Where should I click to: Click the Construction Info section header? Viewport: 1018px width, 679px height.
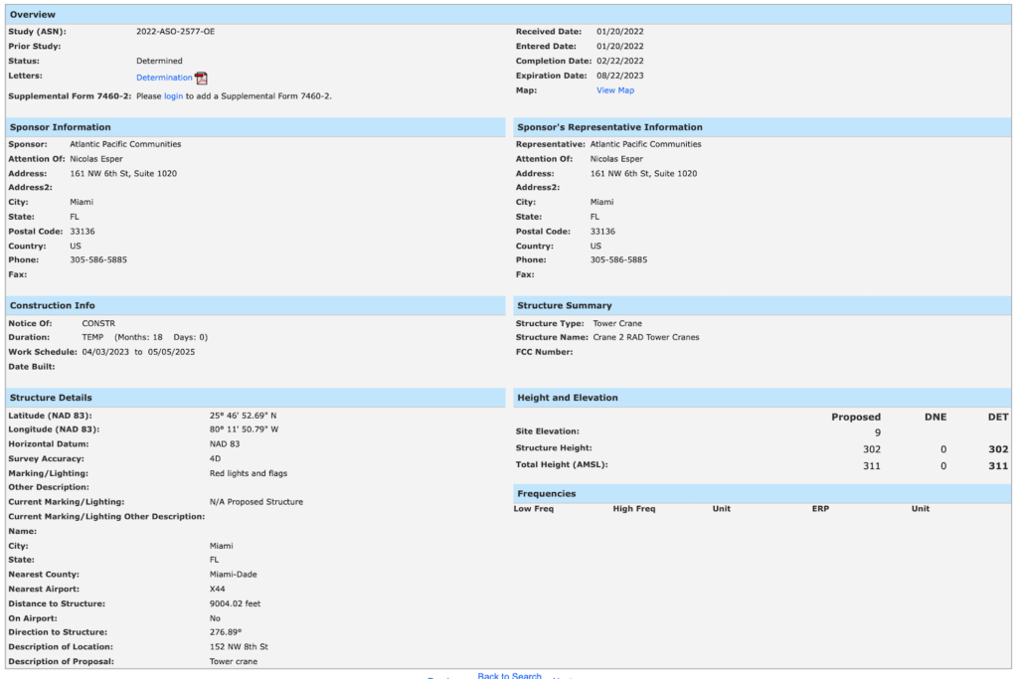53,305
